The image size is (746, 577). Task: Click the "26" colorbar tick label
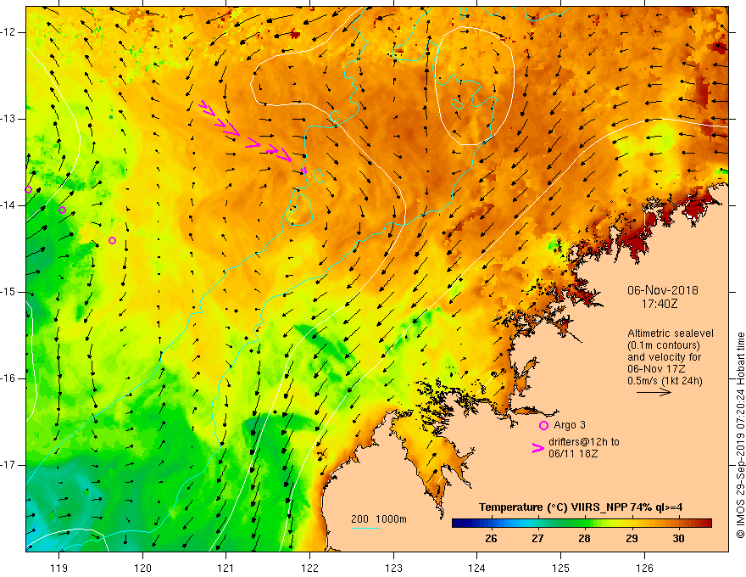click(491, 539)
